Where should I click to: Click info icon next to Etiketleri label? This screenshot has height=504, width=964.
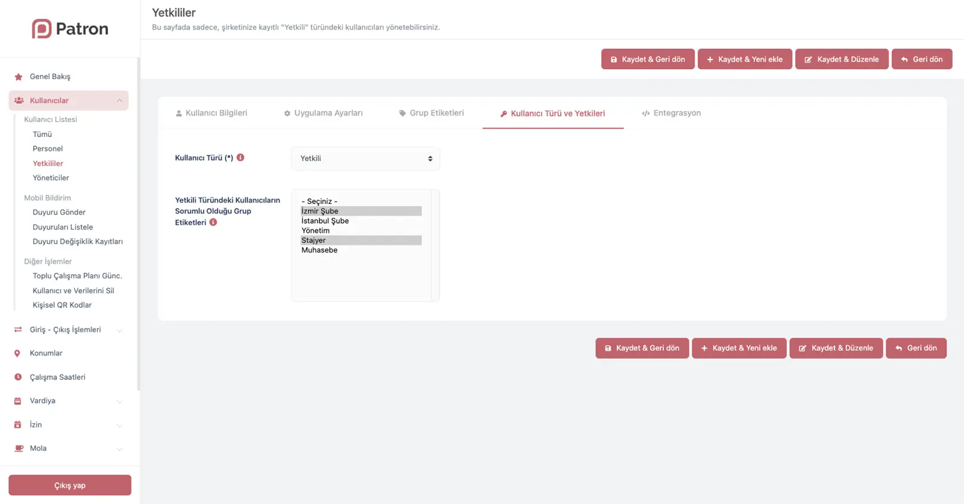[x=213, y=223]
